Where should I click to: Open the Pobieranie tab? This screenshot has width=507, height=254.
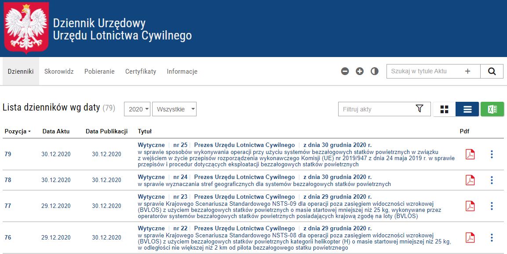pos(99,72)
